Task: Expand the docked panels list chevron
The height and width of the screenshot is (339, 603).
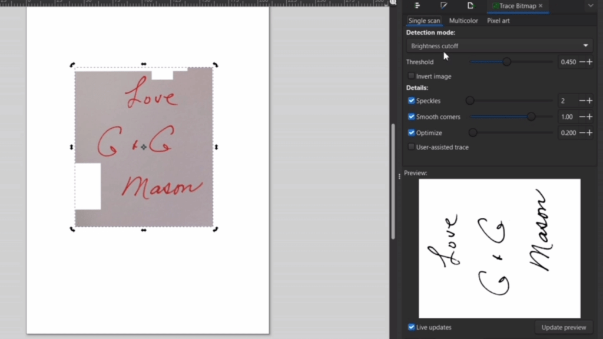Action: 591,6
